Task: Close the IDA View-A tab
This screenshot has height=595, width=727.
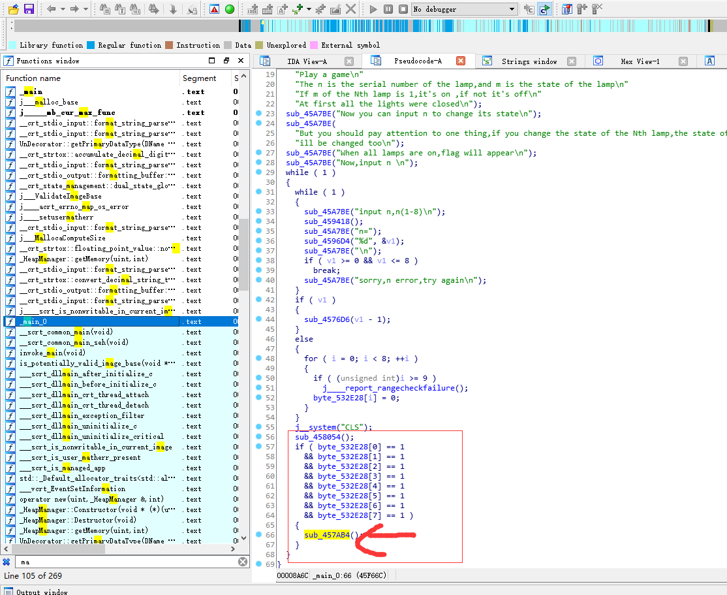Action: point(349,61)
